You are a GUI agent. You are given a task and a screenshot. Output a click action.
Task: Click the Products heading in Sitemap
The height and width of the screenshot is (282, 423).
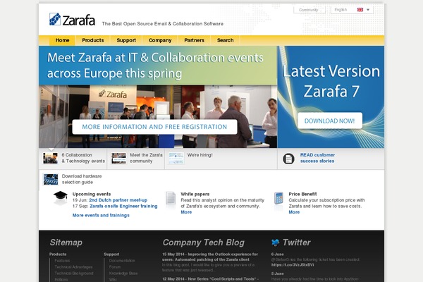point(58,255)
